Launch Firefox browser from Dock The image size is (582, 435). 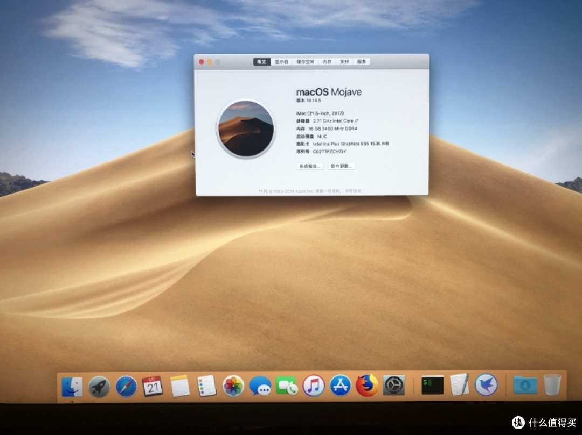coord(367,386)
